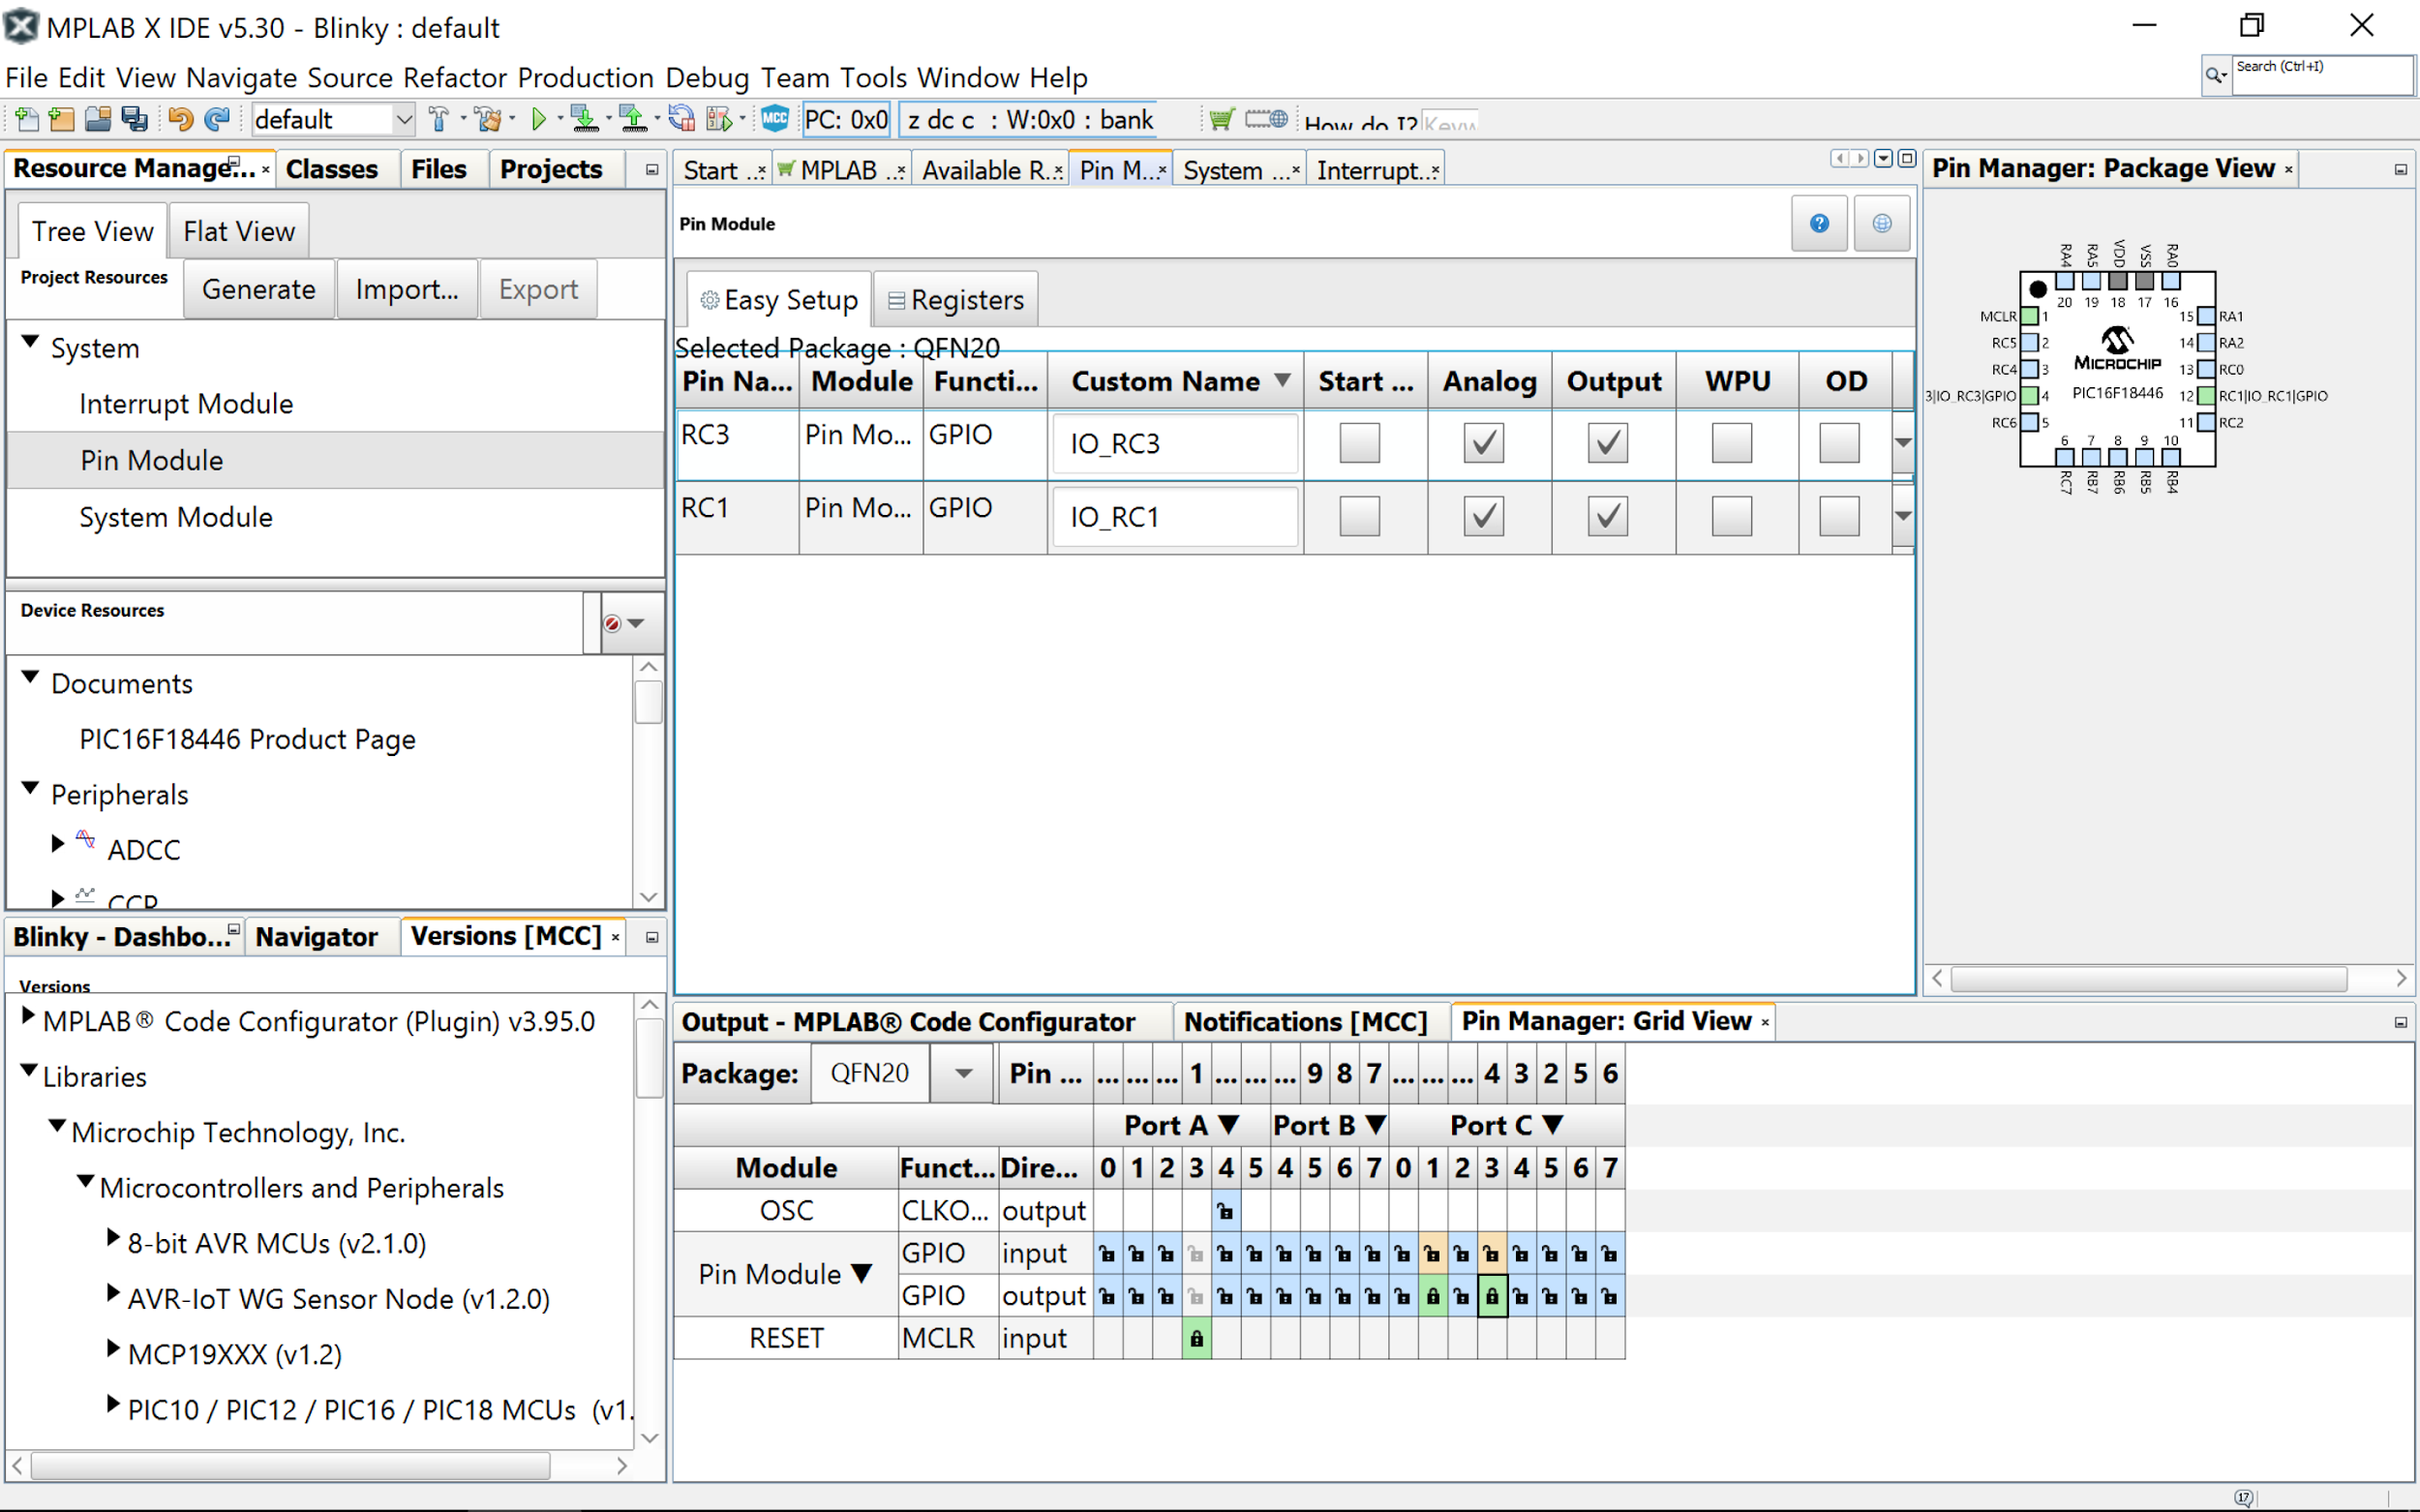The image size is (2420, 1512).
Task: Click the Hold in Reset icon
Action: click(682, 120)
